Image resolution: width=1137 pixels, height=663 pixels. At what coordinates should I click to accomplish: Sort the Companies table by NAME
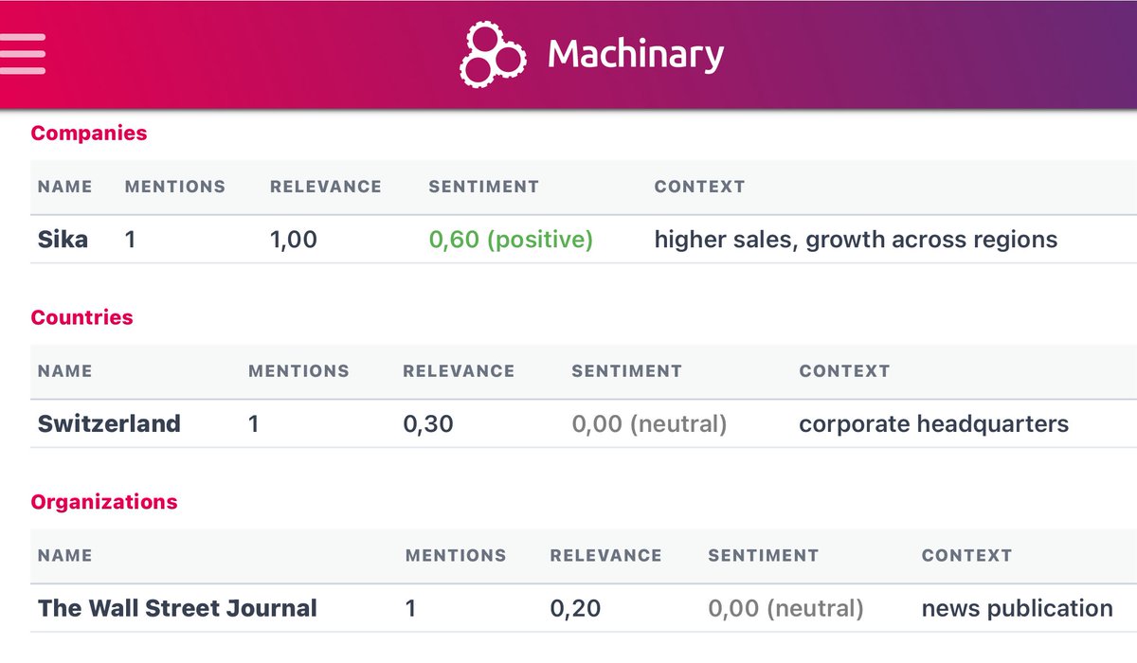pyautogui.click(x=63, y=187)
